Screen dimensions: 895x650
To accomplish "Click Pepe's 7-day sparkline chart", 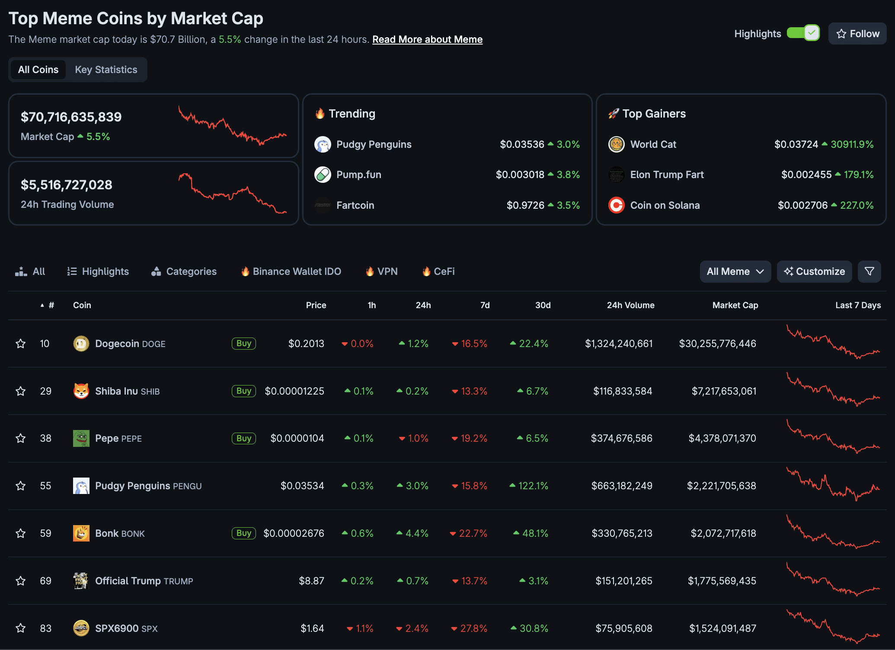I will click(x=832, y=438).
